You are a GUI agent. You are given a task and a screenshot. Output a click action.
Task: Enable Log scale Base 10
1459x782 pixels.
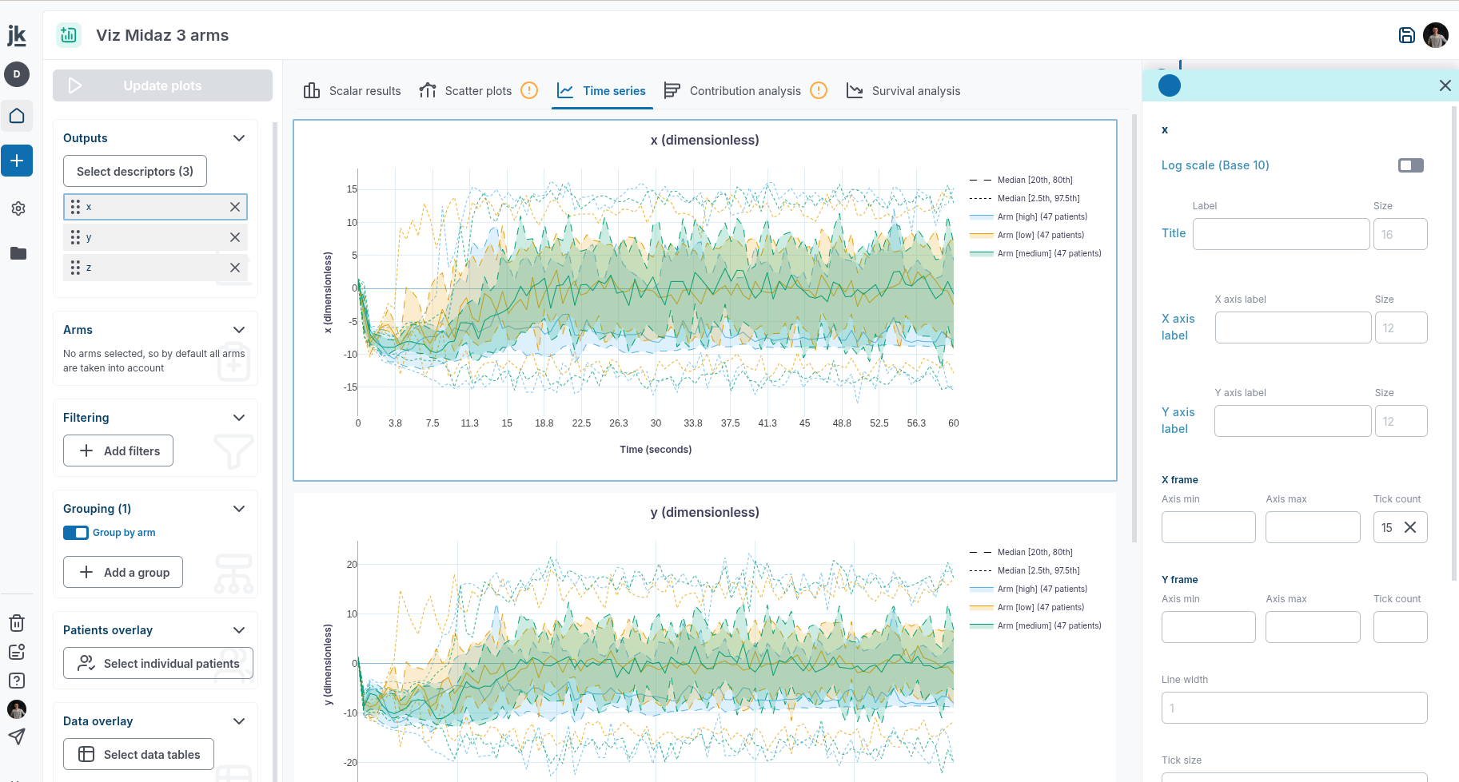(1410, 165)
